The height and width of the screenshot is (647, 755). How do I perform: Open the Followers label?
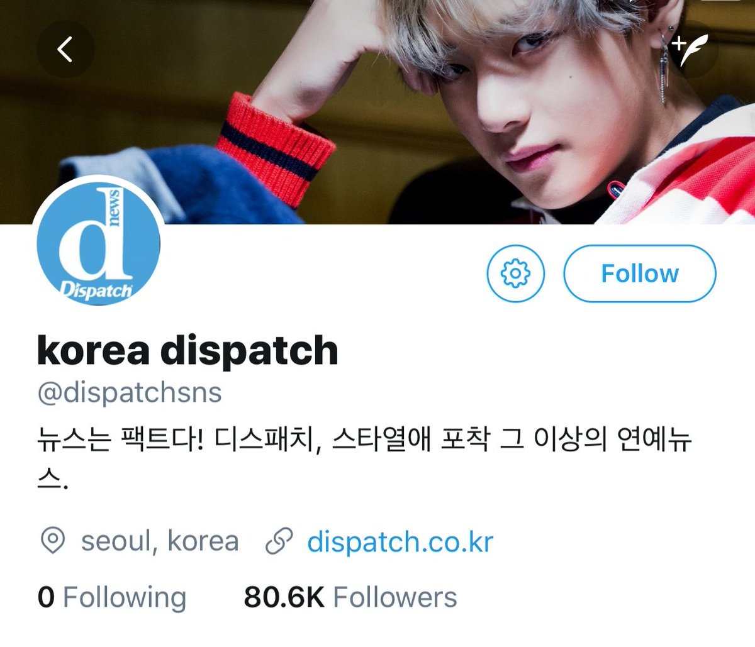(x=394, y=597)
